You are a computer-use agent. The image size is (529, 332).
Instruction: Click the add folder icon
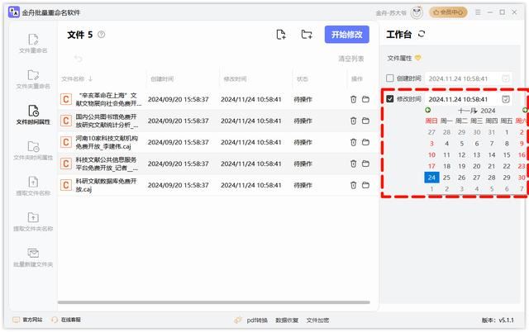(x=307, y=35)
